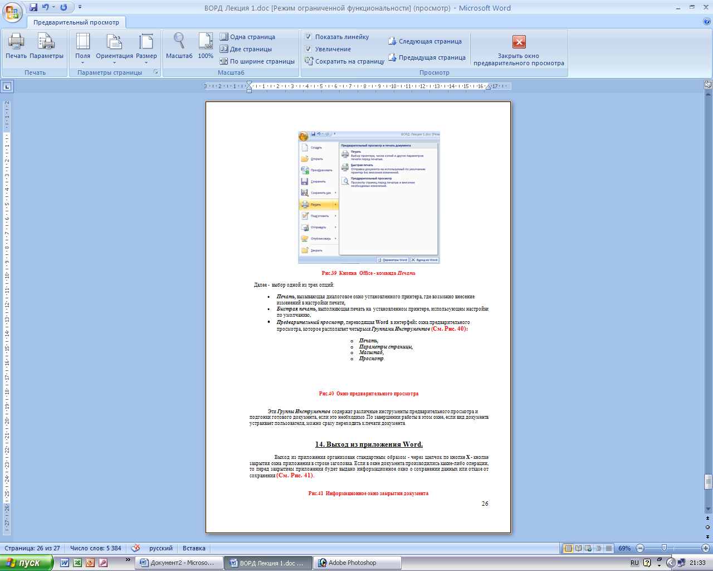The width and height of the screenshot is (713, 571).
Task: Expand the Поля margins dropdown
Action: point(82,48)
